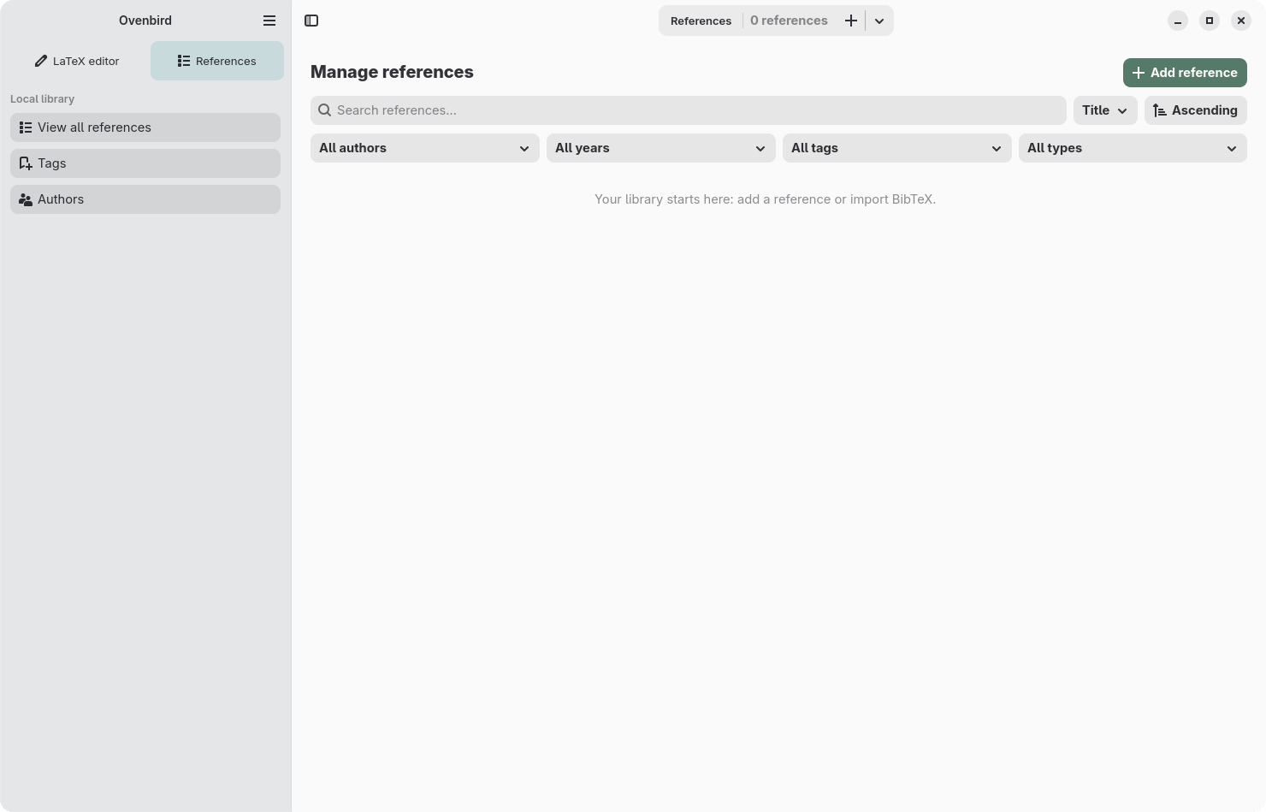Viewport: 1266px width, 812px height.
Task: Expand the All tags filter
Action: (897, 148)
